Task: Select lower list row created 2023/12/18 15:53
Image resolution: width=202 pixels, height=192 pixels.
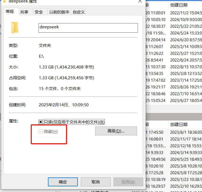Action: (x=174, y=146)
